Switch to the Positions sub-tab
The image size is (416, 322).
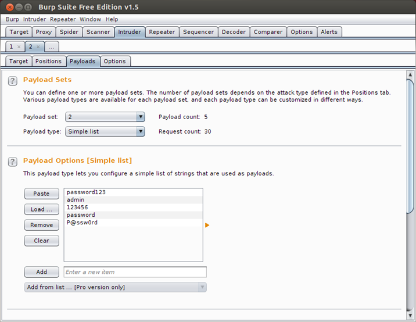[48, 61]
